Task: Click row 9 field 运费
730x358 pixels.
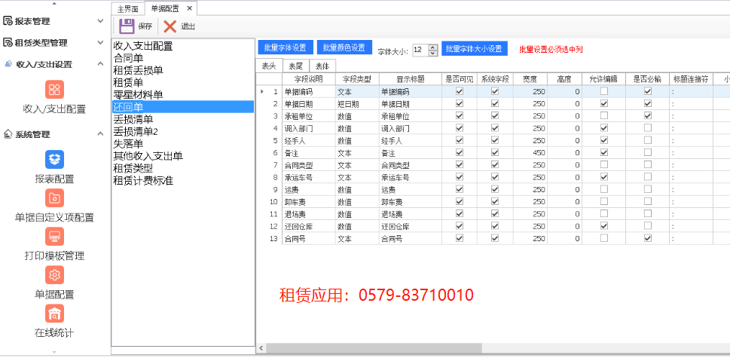Action: point(308,189)
